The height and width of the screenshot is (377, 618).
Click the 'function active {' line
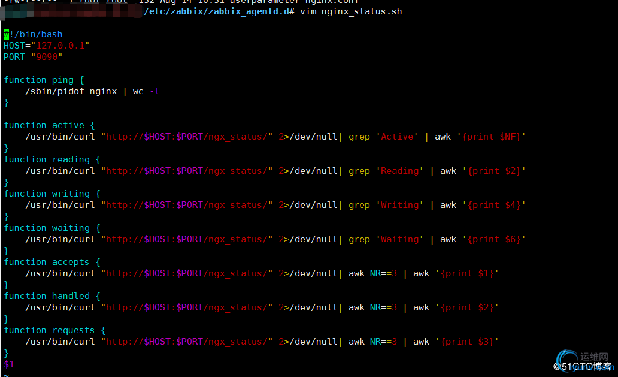point(49,125)
